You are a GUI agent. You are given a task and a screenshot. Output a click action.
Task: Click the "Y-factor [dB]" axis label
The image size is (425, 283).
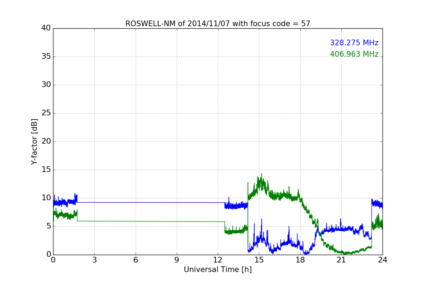[34, 141]
